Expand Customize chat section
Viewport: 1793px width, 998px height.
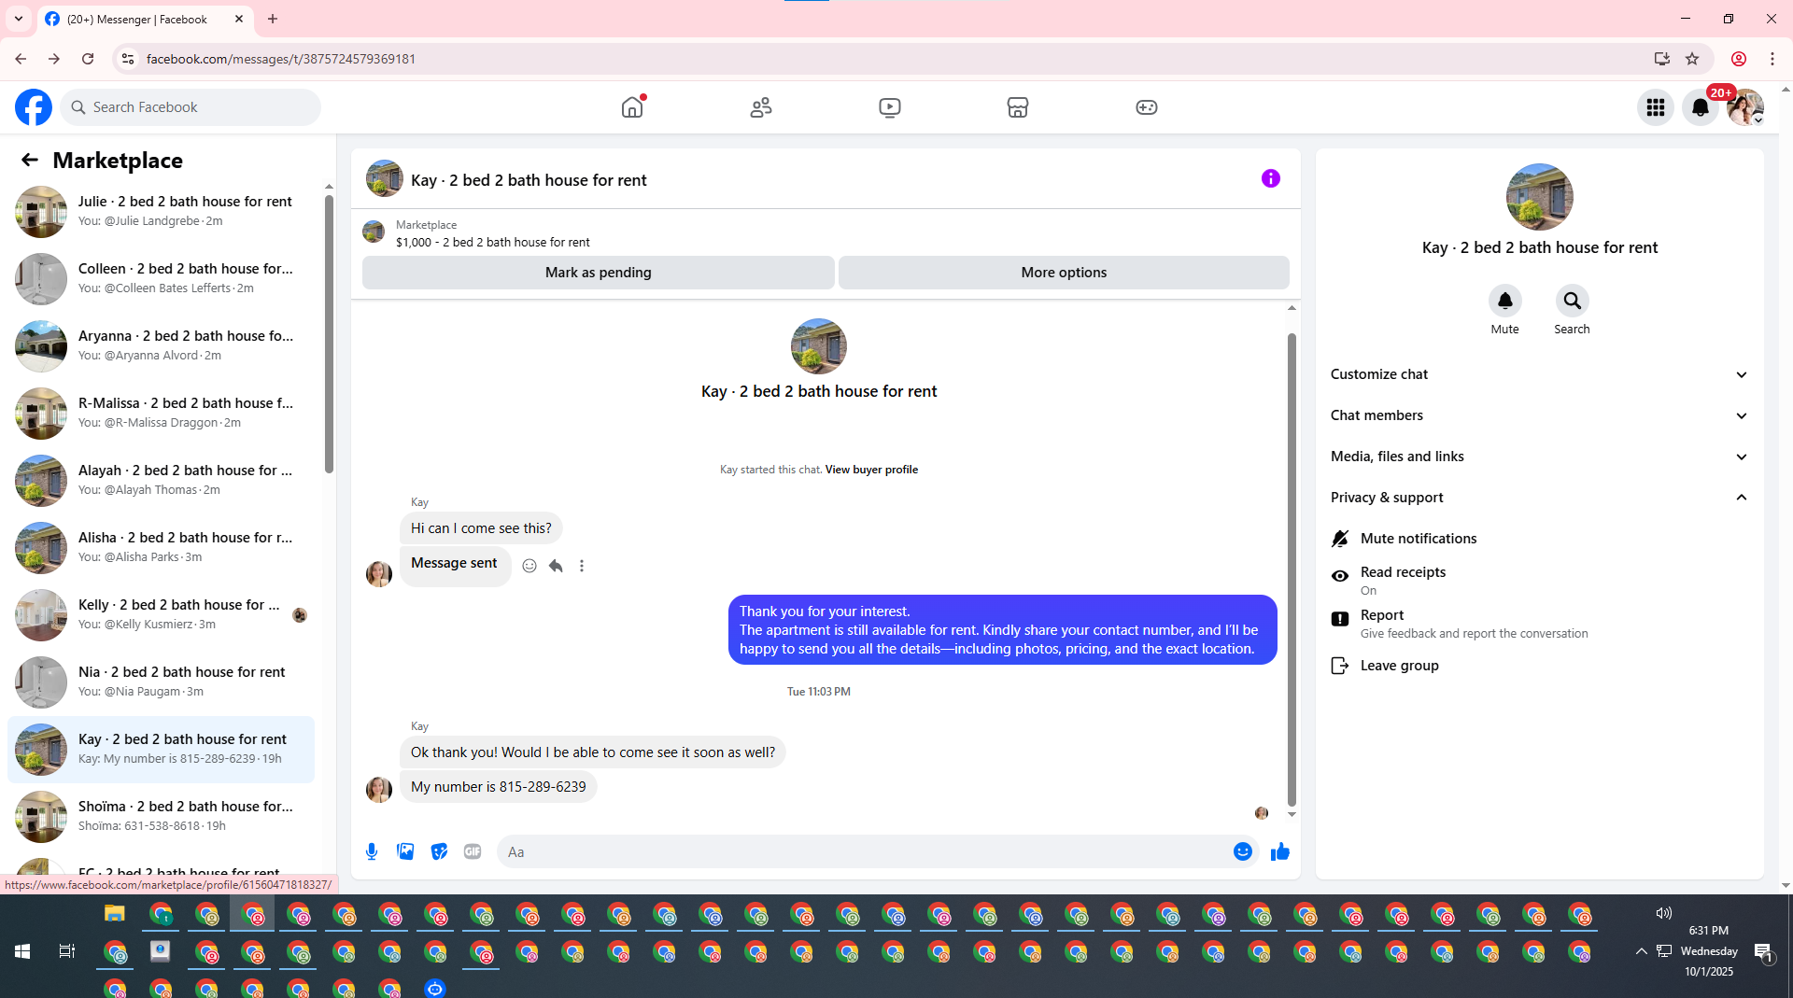click(x=1539, y=374)
